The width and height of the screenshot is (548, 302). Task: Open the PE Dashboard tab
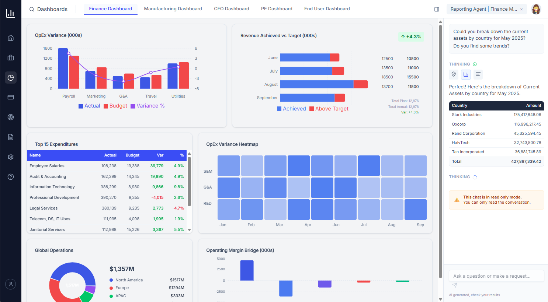(x=277, y=9)
